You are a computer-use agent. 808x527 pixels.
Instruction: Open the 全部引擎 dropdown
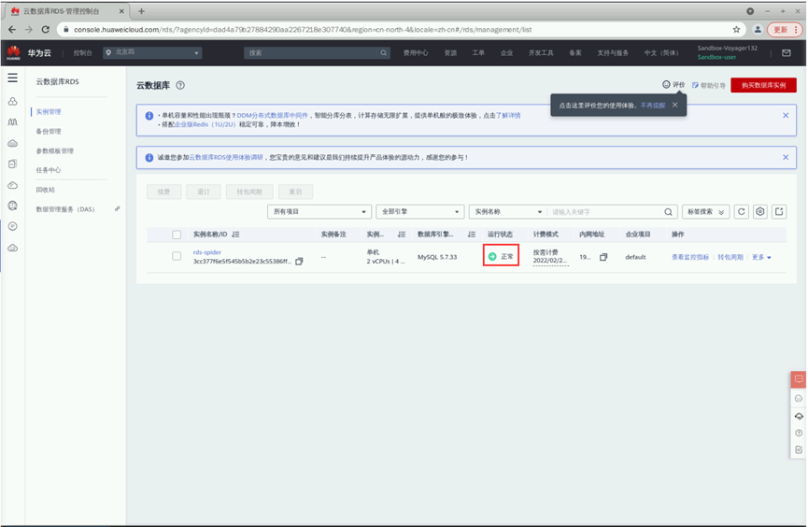point(420,212)
